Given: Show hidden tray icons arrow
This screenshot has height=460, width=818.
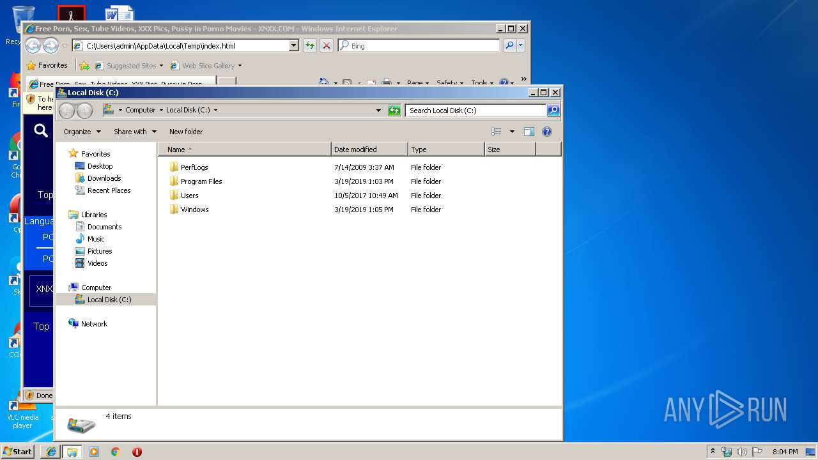Looking at the screenshot, I should [x=713, y=452].
